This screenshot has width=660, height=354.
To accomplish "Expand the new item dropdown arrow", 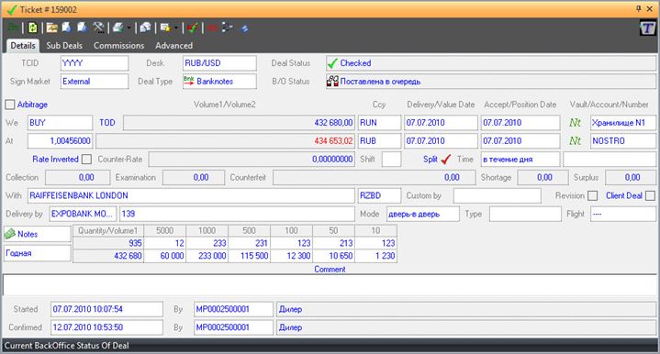I will coord(176,28).
